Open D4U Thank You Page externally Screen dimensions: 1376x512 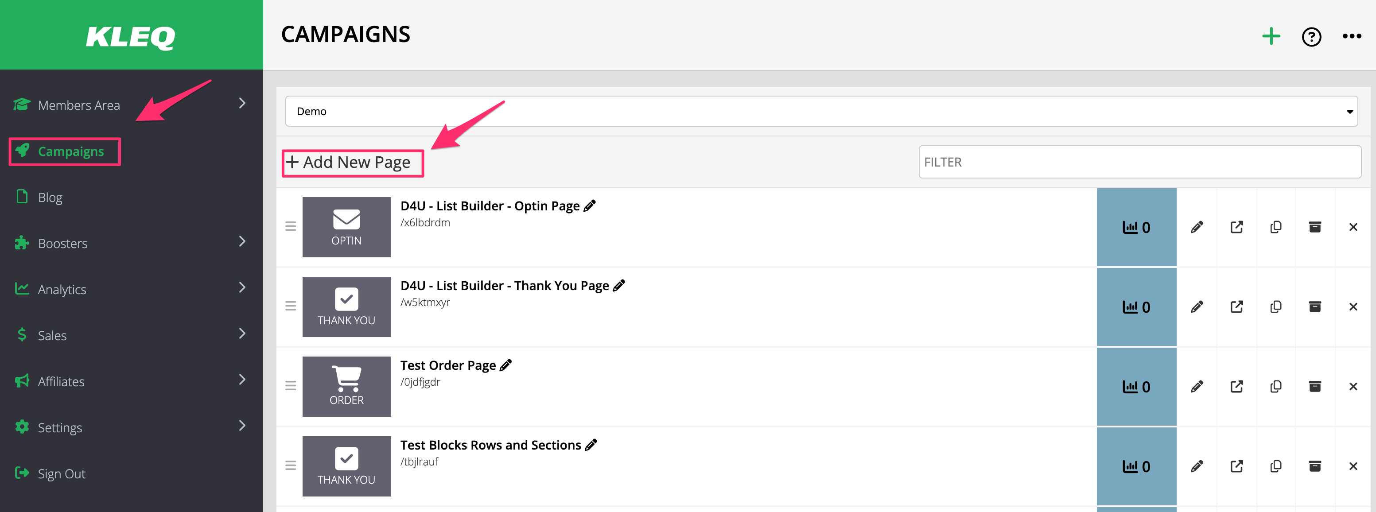click(x=1236, y=307)
